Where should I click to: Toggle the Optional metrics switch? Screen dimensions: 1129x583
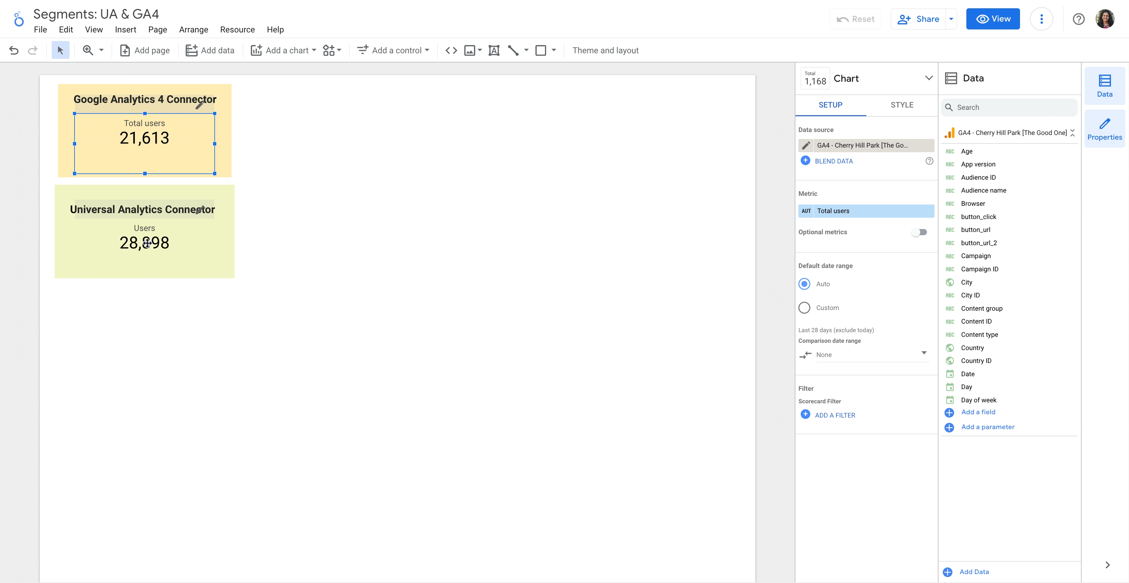921,232
